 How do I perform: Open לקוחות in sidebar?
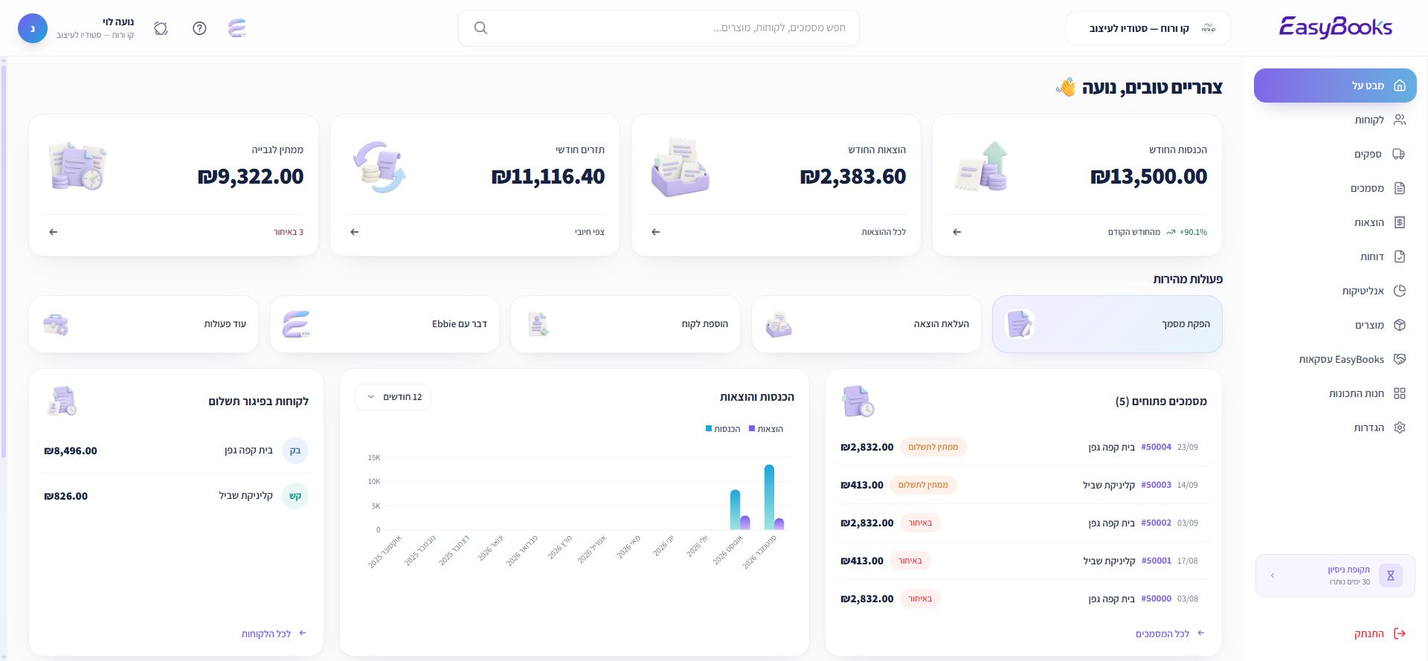[x=1335, y=120]
